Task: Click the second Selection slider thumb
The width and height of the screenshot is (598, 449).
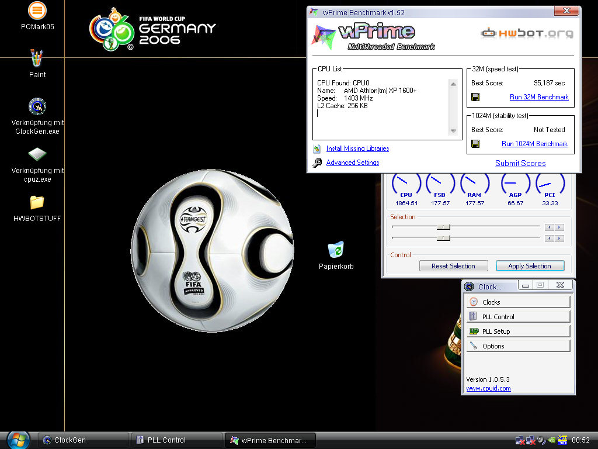Action: click(443, 238)
